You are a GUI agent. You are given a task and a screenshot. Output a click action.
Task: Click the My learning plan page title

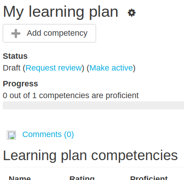[60, 12]
